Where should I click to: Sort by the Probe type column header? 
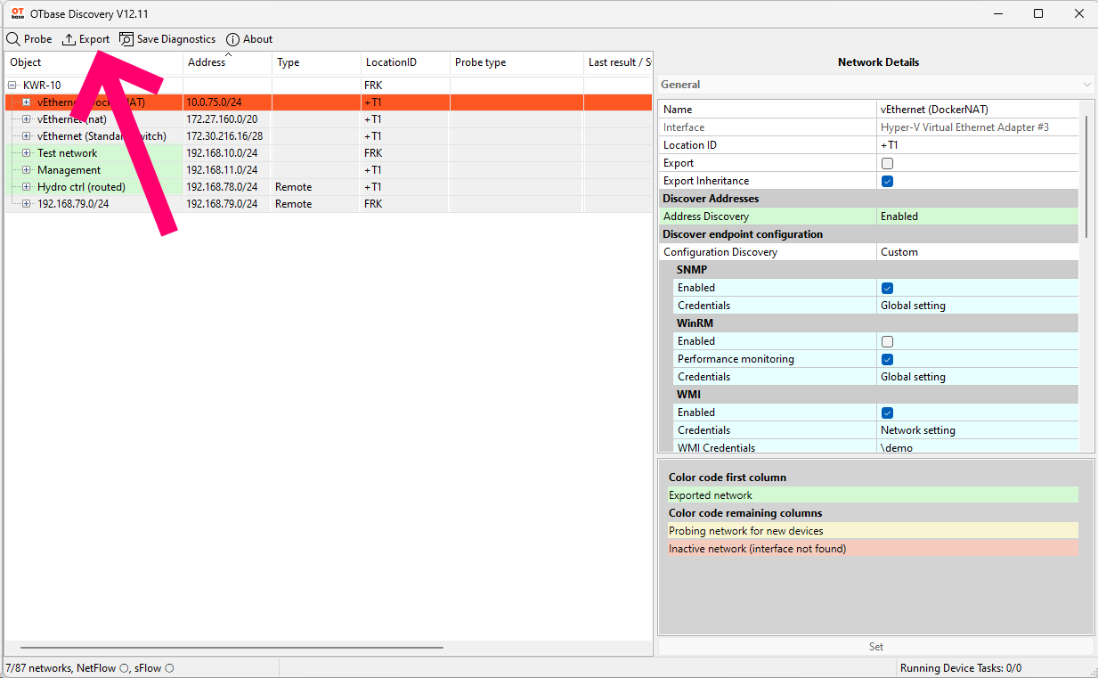516,62
